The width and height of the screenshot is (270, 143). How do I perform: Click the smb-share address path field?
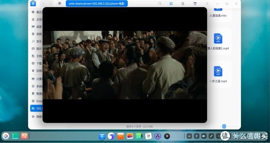point(97,4)
